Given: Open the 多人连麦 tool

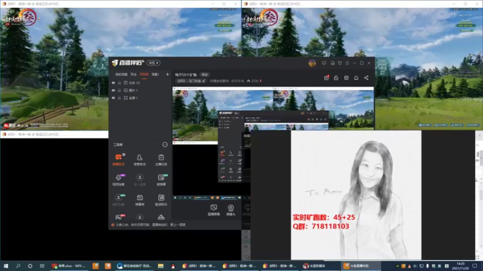Looking at the screenshot, I should pos(139,179).
